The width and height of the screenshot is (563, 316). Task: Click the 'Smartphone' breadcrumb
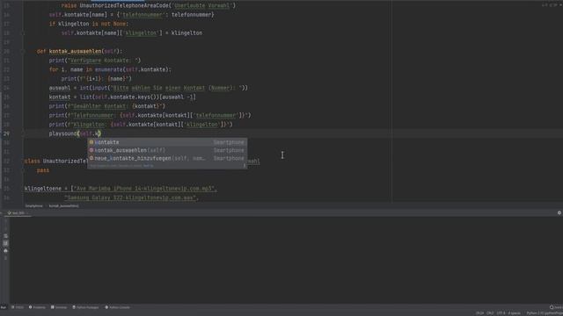[33, 206]
